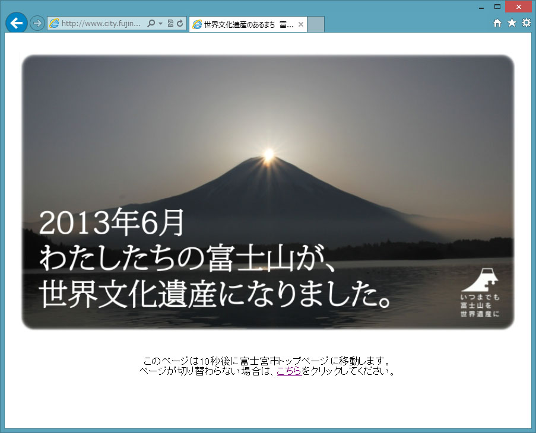Go back with the browser Back arrow
Viewport: 536px width, 433px height.
tap(17, 23)
